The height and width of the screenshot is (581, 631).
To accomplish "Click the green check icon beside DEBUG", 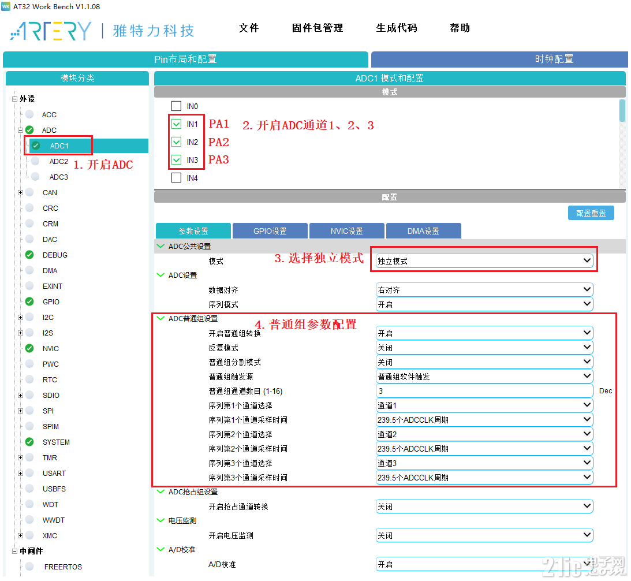I will pos(29,255).
